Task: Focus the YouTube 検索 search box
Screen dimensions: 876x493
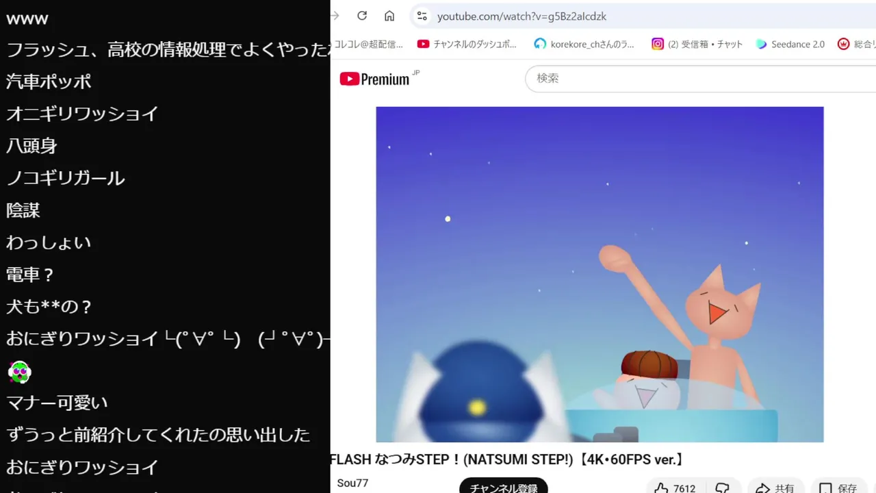Action: pos(700,79)
